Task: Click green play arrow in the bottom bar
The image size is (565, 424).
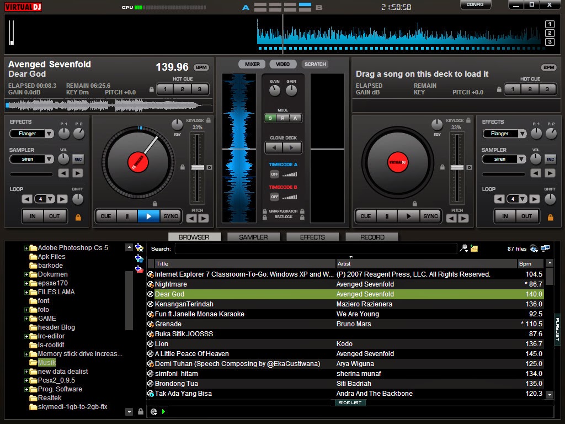Action: [x=163, y=411]
